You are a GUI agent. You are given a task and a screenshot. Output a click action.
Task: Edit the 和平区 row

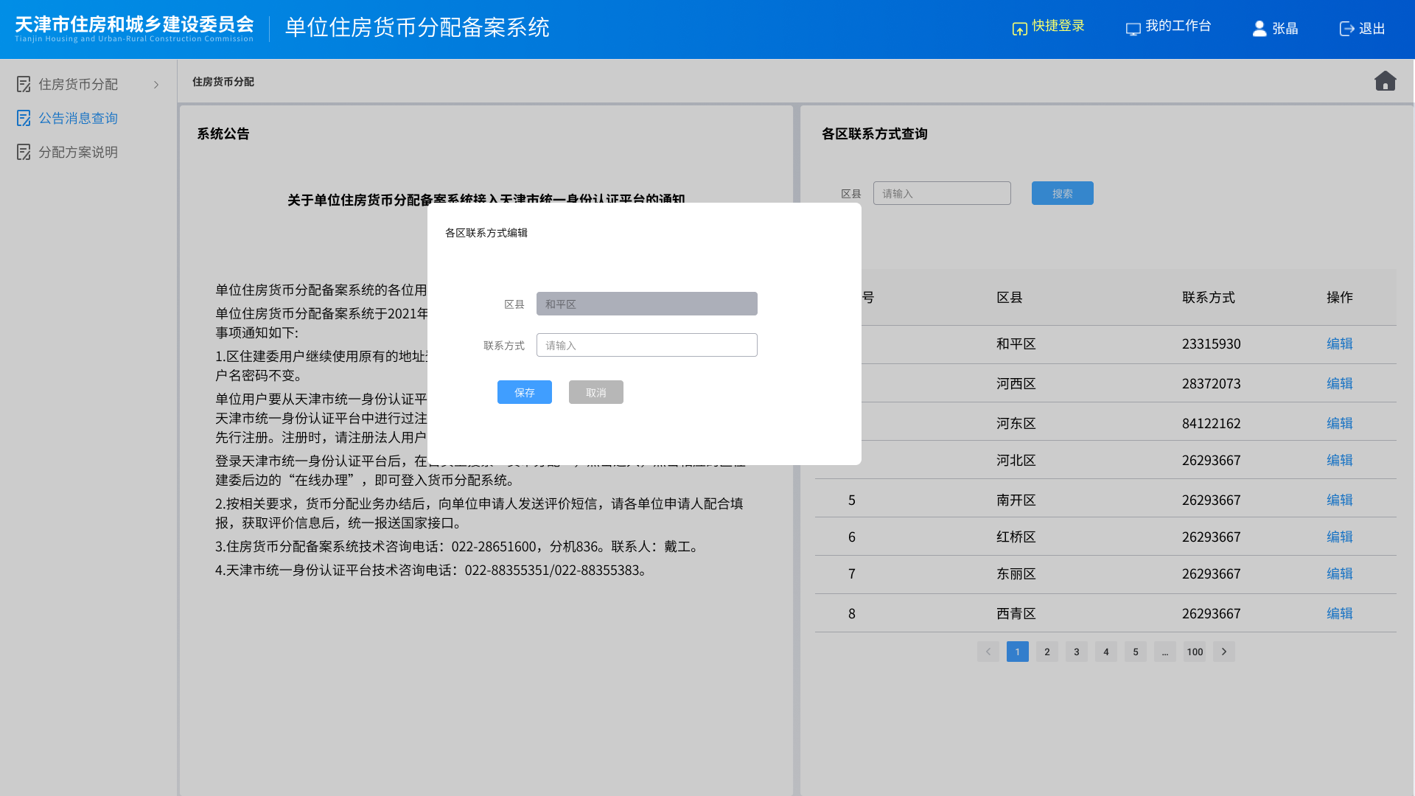point(1339,344)
